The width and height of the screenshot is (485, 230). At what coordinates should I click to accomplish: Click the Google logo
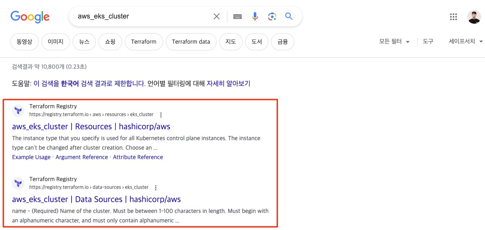click(30, 17)
